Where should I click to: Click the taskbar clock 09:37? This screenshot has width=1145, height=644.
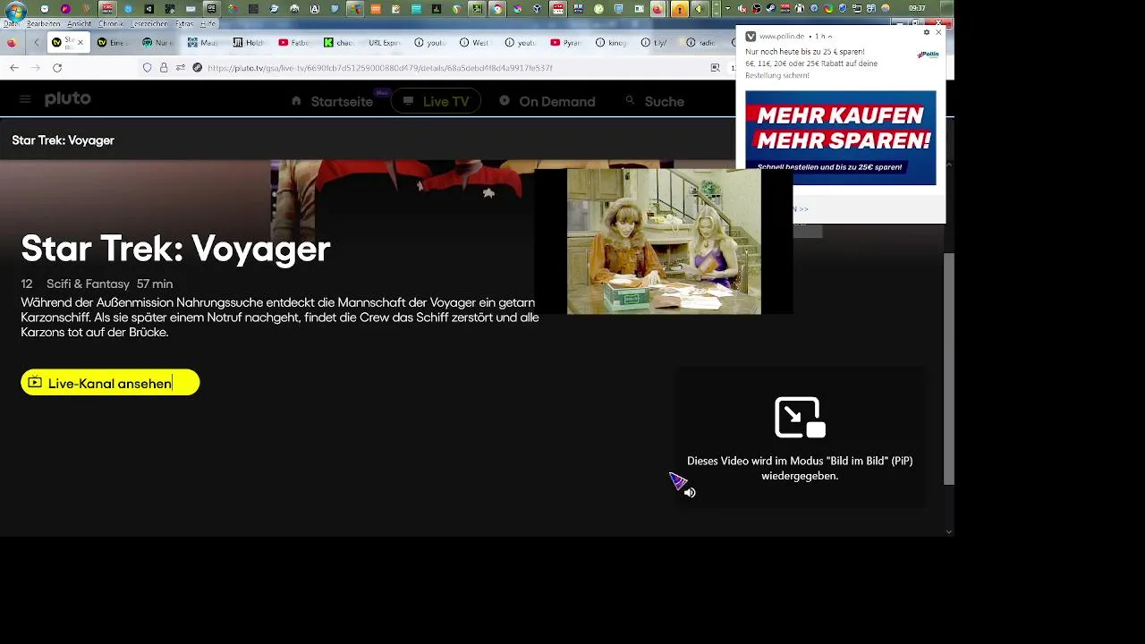[917, 9]
